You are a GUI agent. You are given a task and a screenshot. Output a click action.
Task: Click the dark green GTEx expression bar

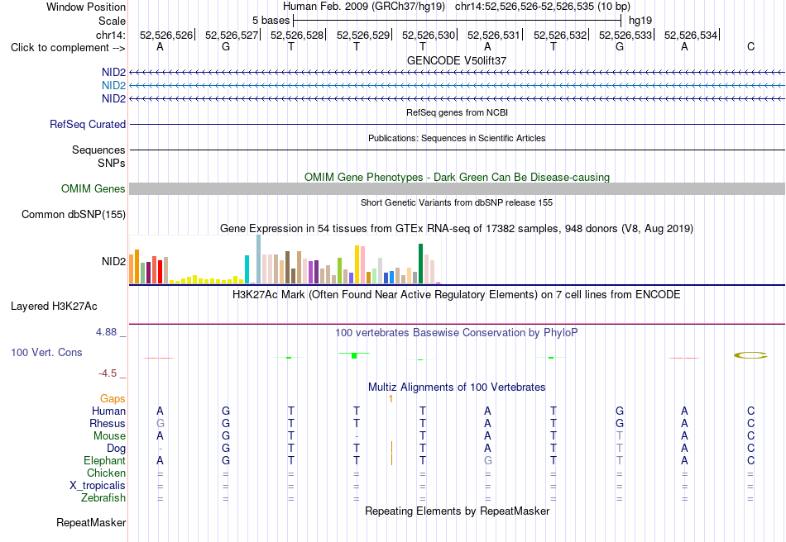(x=420, y=264)
